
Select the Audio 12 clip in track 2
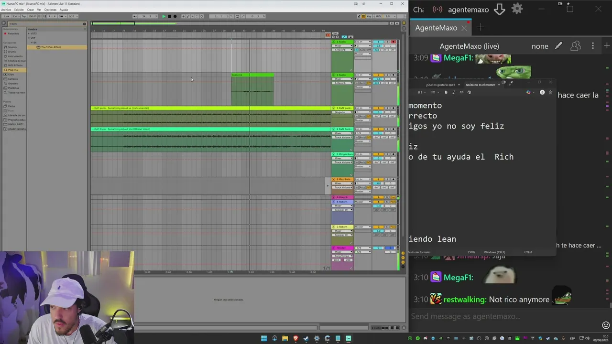click(252, 75)
